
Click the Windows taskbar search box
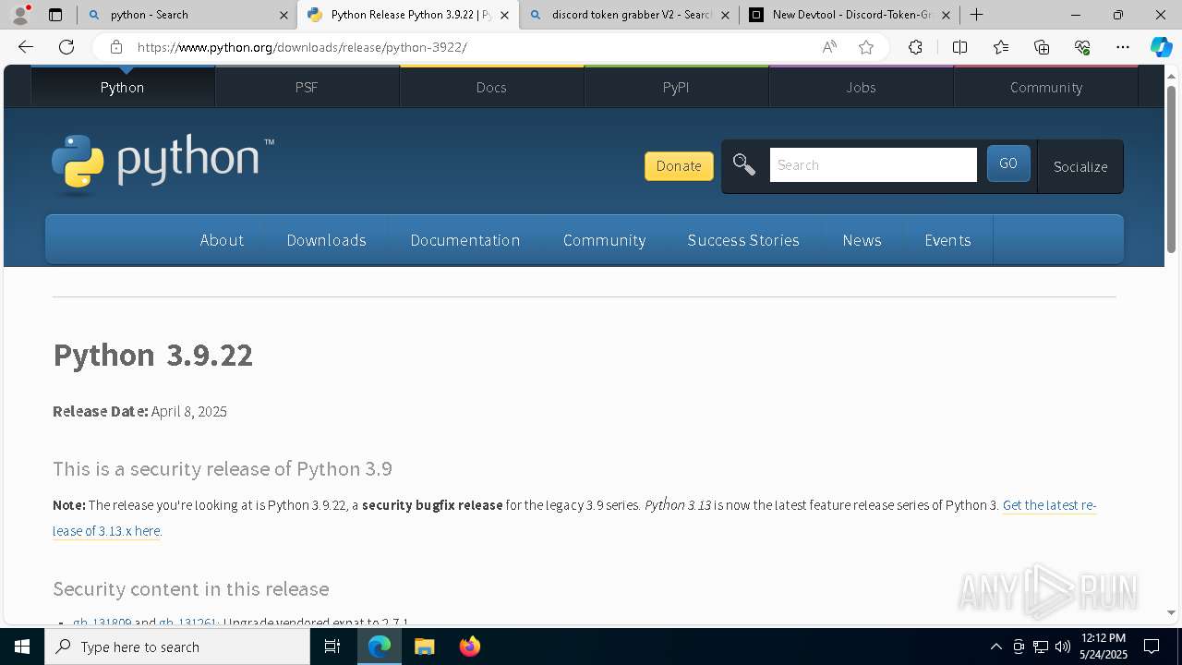(177, 647)
